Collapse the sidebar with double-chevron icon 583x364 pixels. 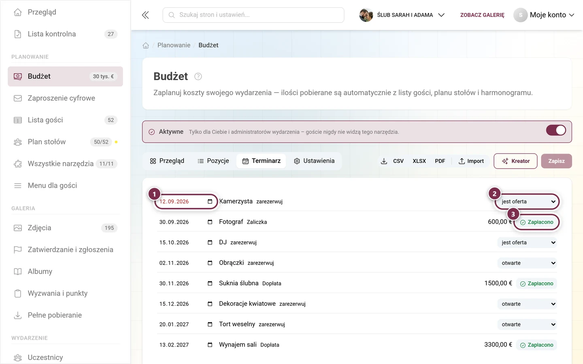(x=145, y=15)
